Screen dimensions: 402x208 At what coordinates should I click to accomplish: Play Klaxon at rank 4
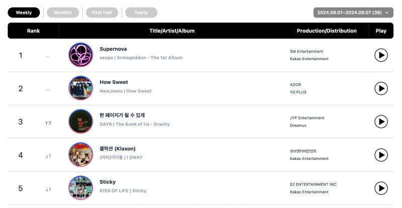click(381, 155)
